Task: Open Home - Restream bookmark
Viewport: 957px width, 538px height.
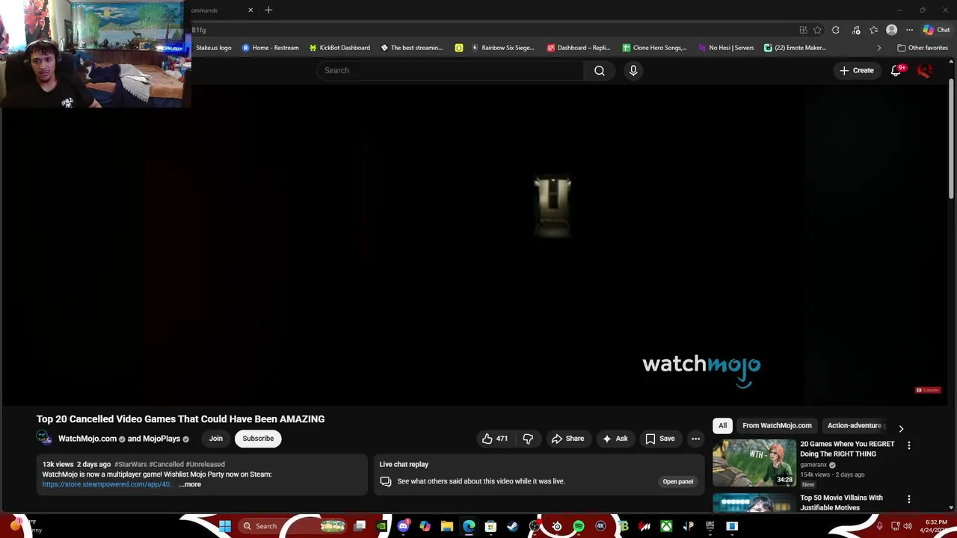Action: click(270, 48)
